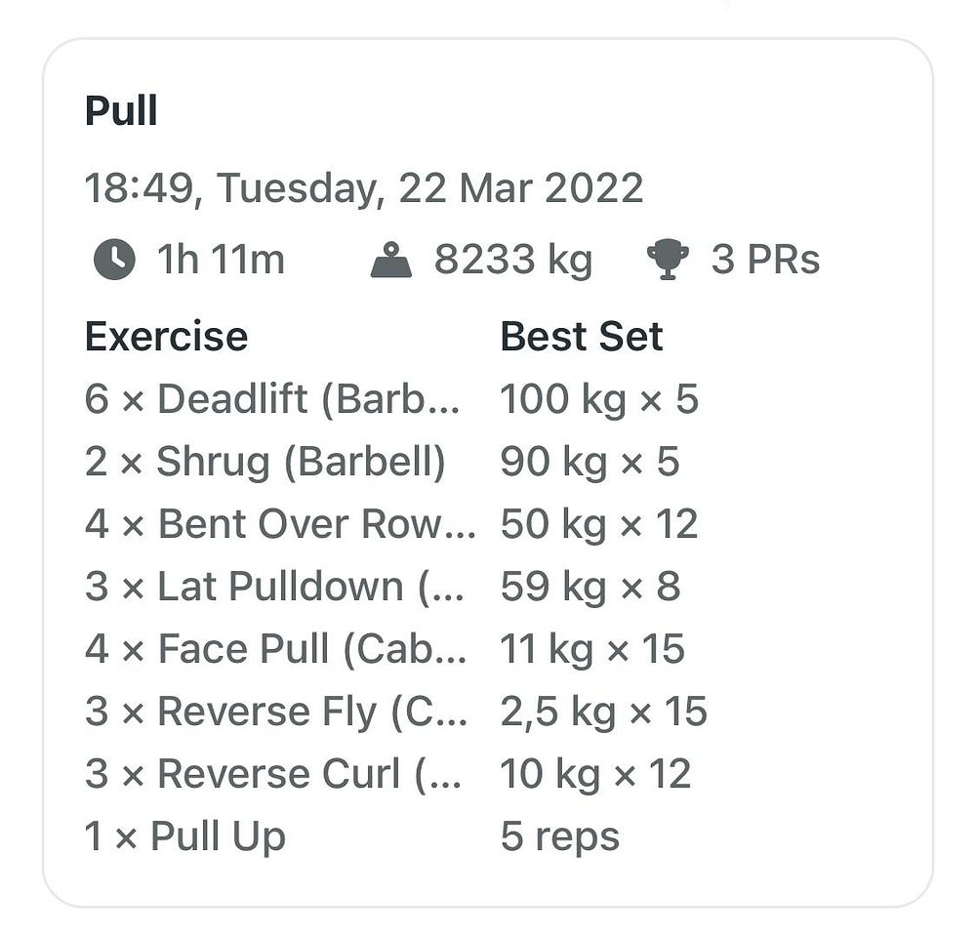Select the Deadlift (Barbell) exercise row
Viewport: 976px width, 937px height.
pyautogui.click(x=392, y=399)
